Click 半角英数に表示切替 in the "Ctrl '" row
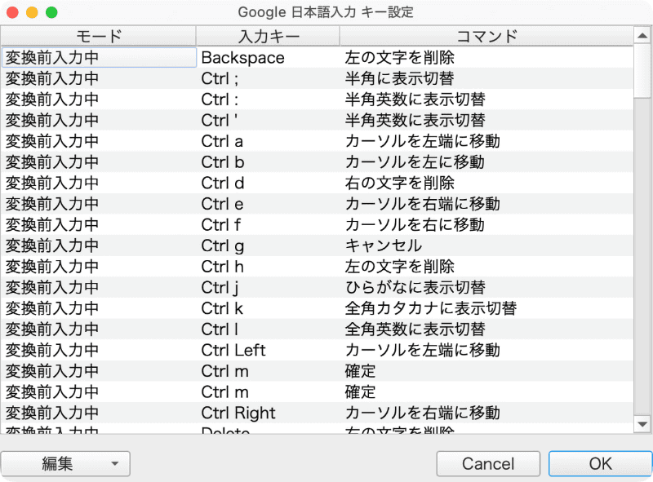This screenshot has height=482, width=653. [x=486, y=120]
